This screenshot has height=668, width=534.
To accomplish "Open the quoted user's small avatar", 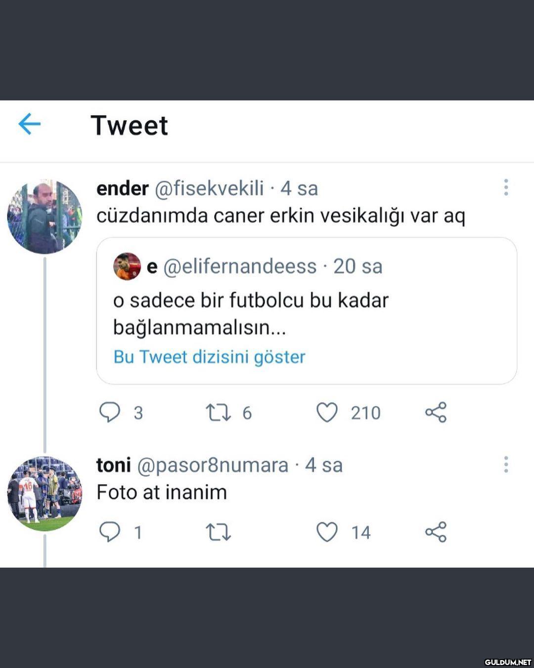I will click(127, 266).
